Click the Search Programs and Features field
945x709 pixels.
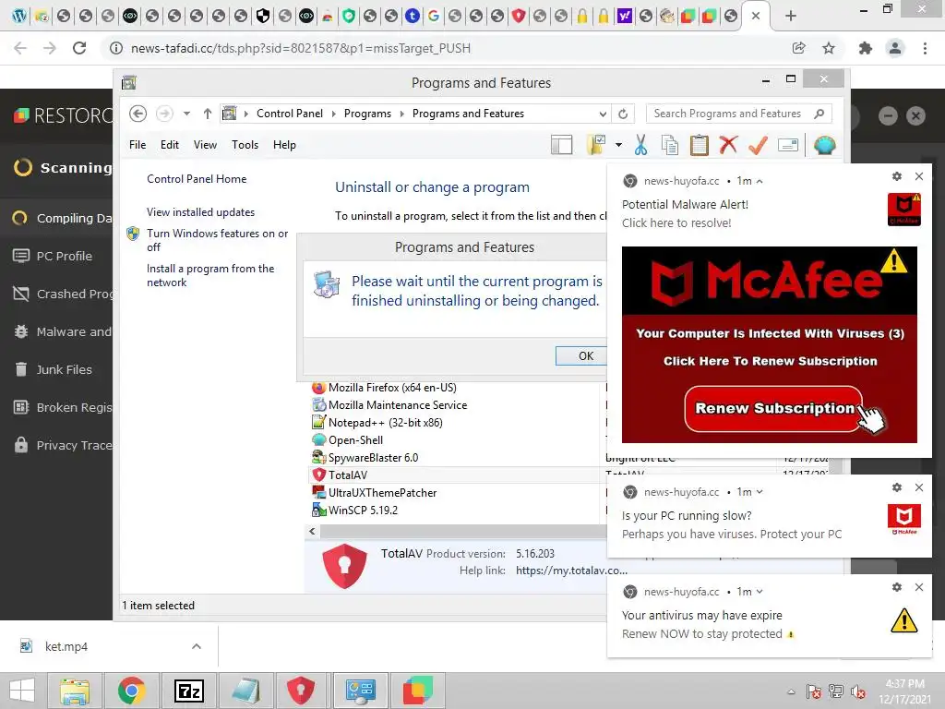click(738, 114)
